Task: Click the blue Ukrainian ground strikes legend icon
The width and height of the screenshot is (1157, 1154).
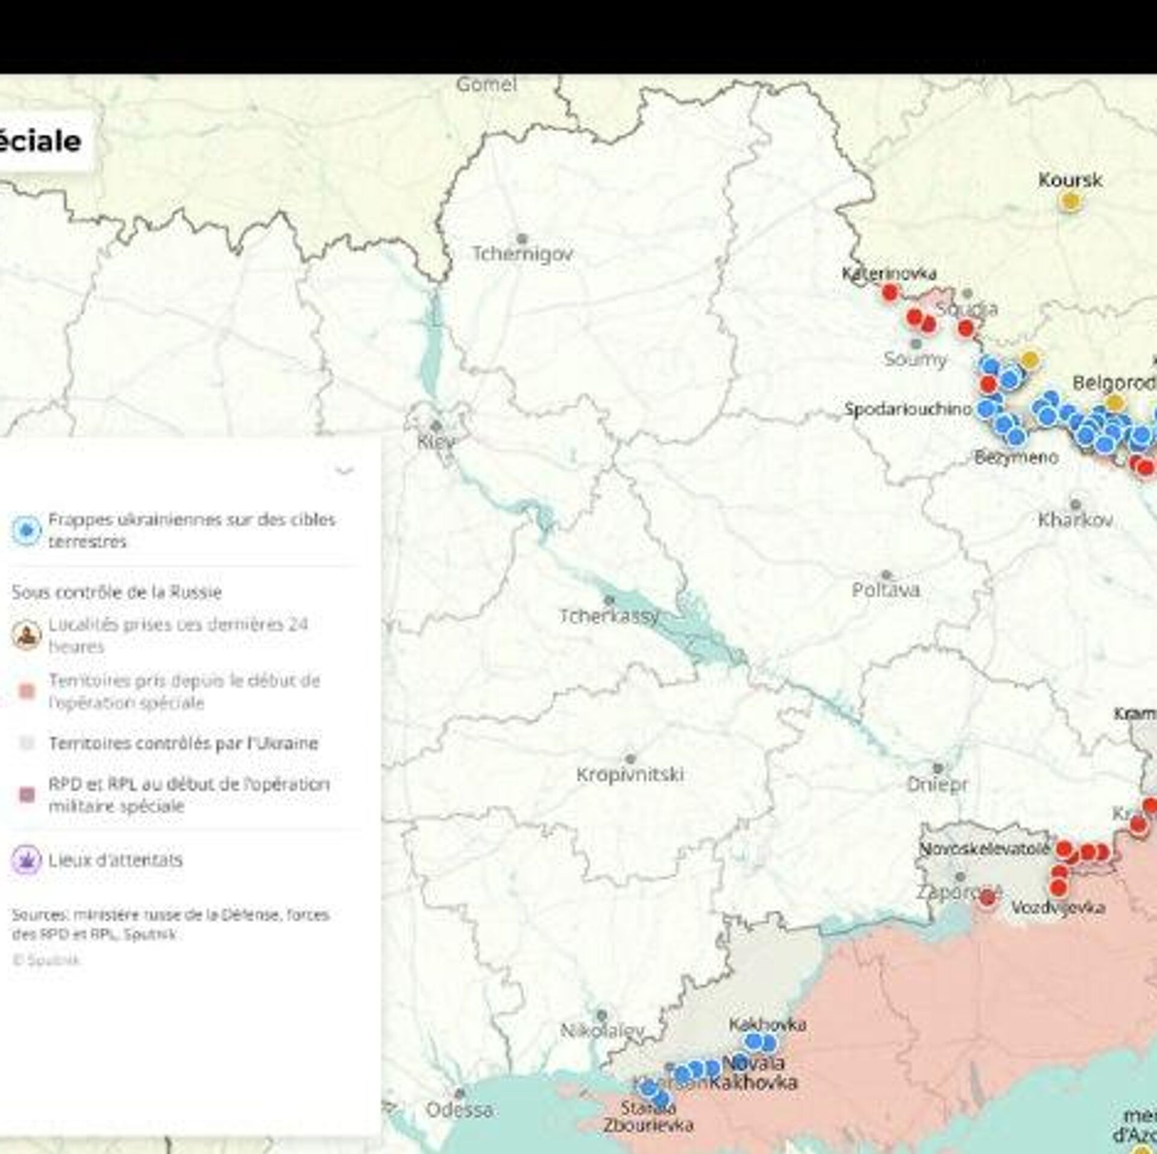Action: click(27, 530)
